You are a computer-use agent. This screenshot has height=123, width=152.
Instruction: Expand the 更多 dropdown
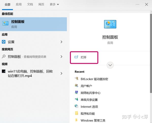click(x=54, y=5)
